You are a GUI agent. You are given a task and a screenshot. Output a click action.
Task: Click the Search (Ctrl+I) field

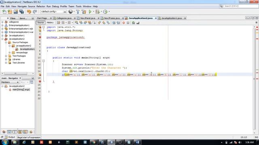[x=239, y=6]
